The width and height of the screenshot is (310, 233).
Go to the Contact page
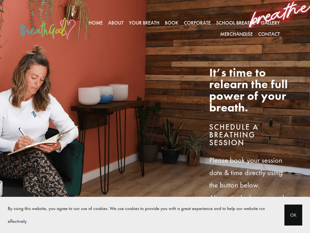(x=269, y=34)
